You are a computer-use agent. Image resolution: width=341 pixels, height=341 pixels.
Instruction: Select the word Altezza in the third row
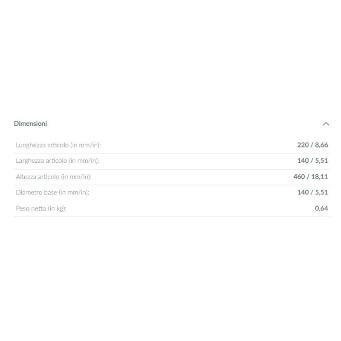pos(26,176)
